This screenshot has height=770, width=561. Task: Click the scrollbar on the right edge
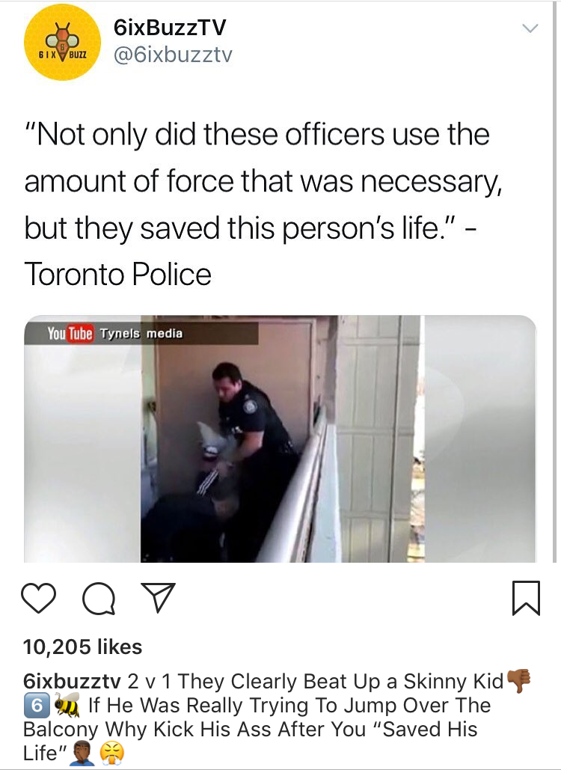(555, 281)
